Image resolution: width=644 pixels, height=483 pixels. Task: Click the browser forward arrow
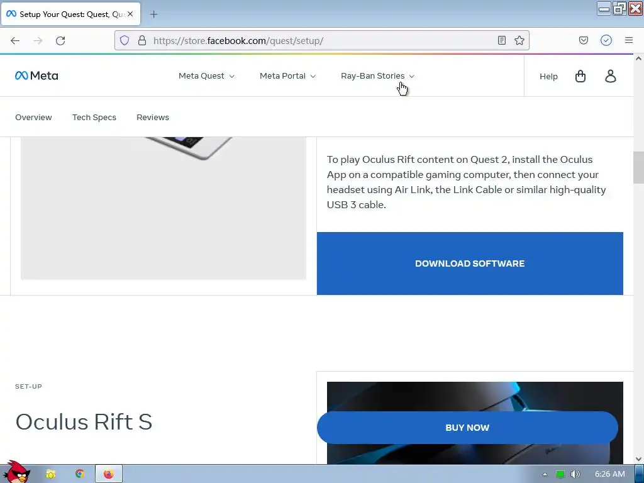(x=38, y=41)
